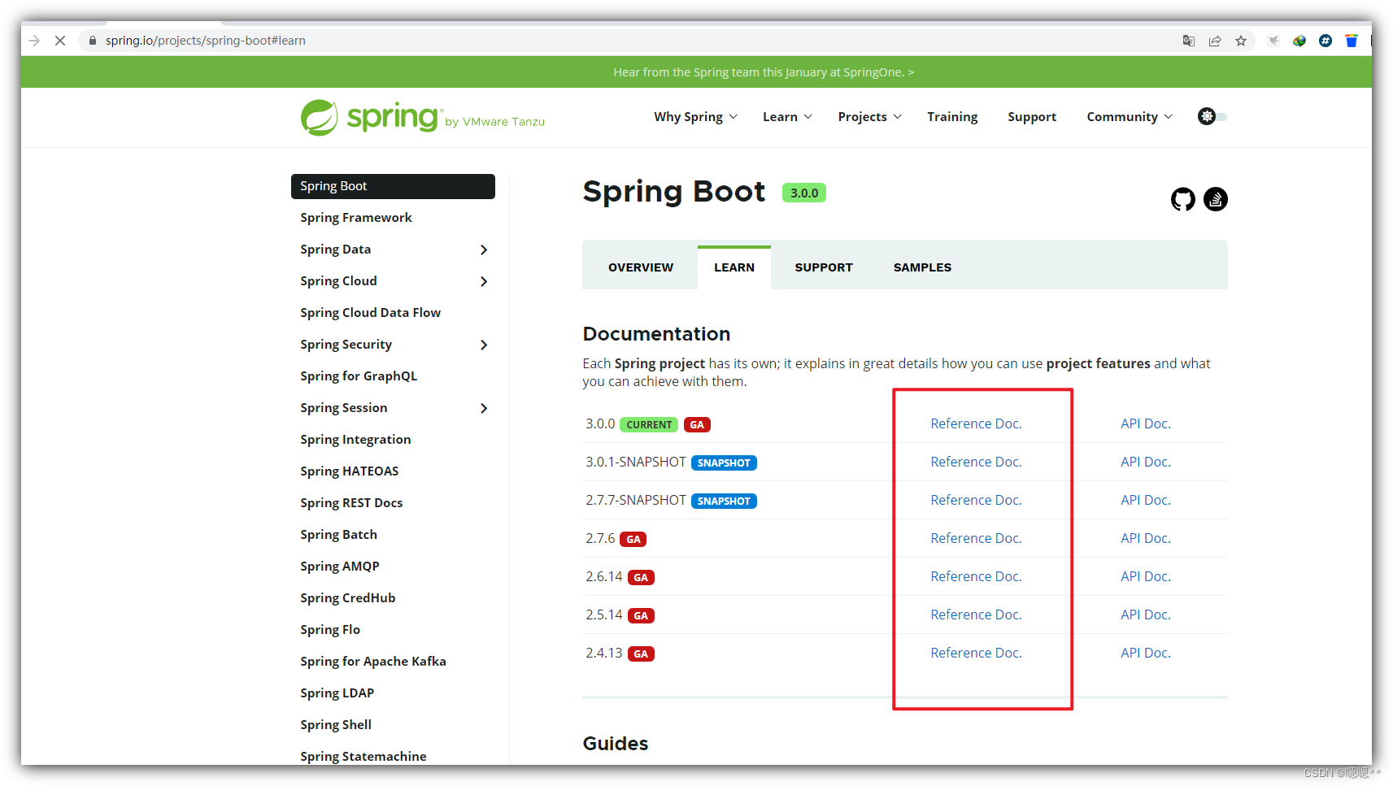
Task: Open Spring LDAP project
Action: click(x=337, y=693)
